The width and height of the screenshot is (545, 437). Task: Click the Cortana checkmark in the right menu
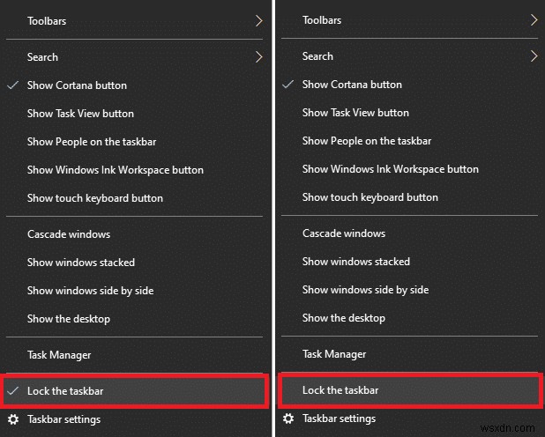coord(287,85)
